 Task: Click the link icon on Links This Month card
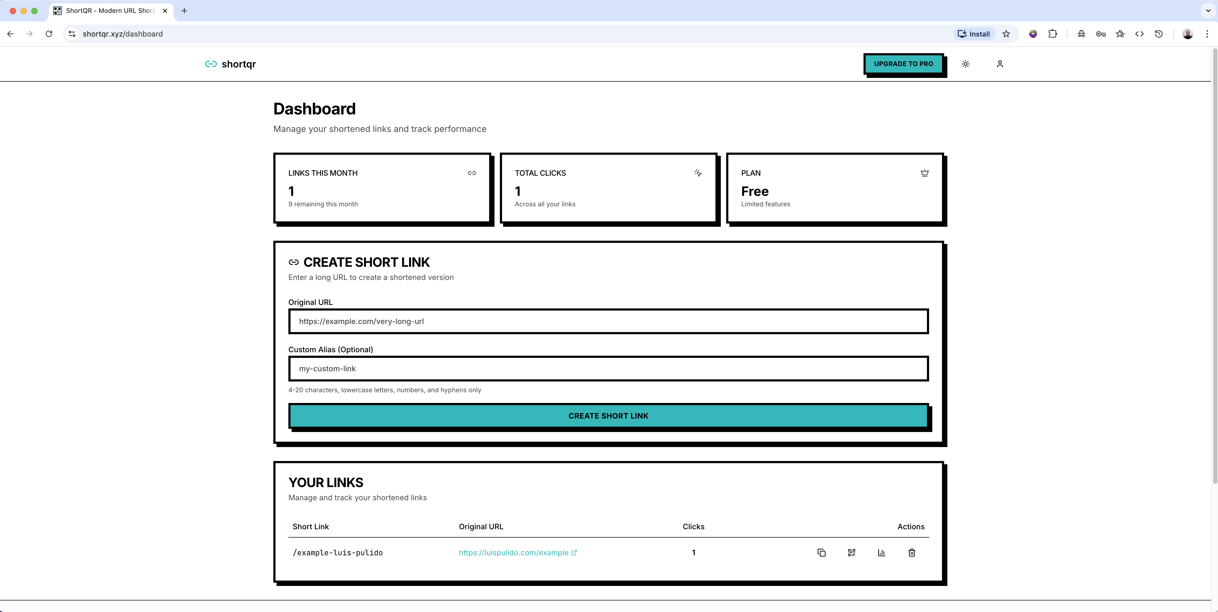coord(471,173)
